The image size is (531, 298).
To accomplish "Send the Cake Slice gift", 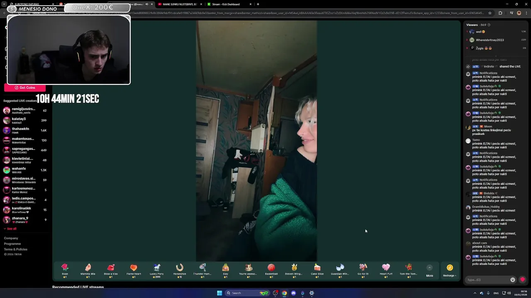I will [x=317, y=271].
